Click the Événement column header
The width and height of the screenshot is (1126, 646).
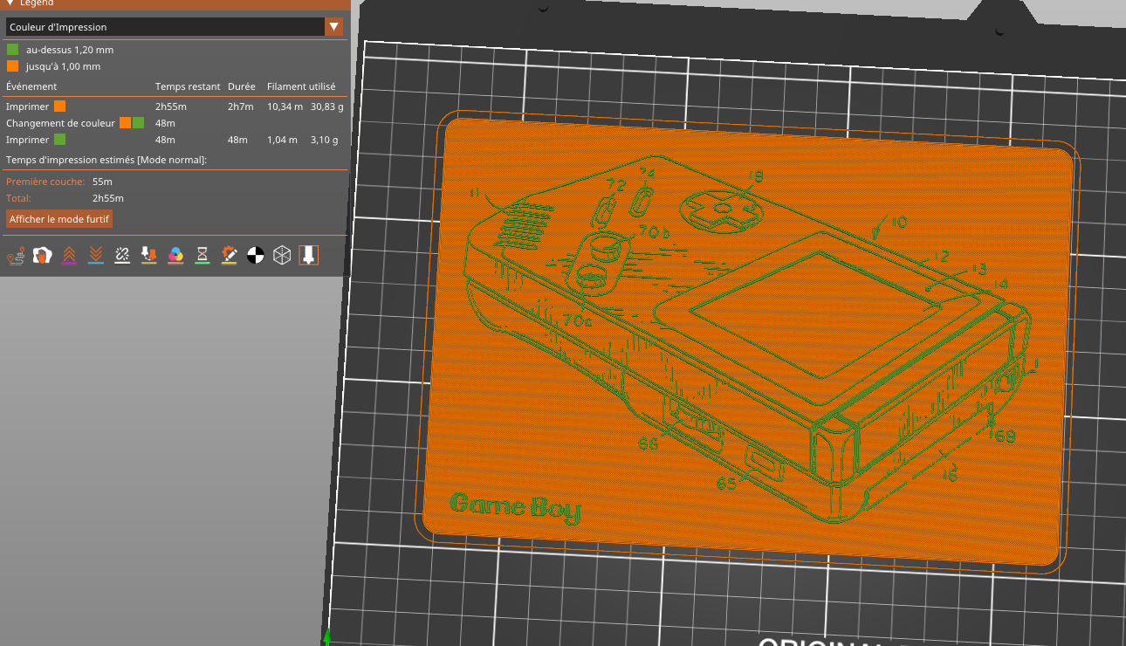tap(31, 86)
